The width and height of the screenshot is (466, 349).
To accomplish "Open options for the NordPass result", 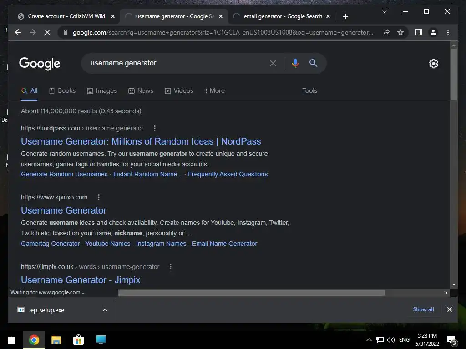I will 155,128.
